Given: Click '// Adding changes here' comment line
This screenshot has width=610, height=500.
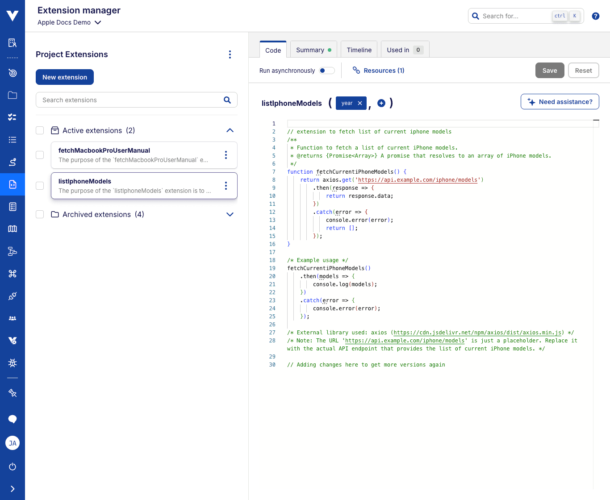Looking at the screenshot, I should 366,365.
